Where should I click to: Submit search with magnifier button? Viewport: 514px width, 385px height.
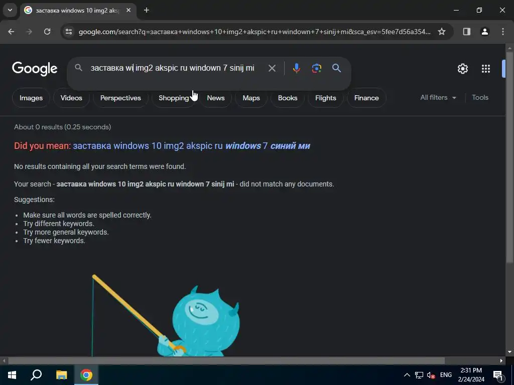pyautogui.click(x=336, y=68)
